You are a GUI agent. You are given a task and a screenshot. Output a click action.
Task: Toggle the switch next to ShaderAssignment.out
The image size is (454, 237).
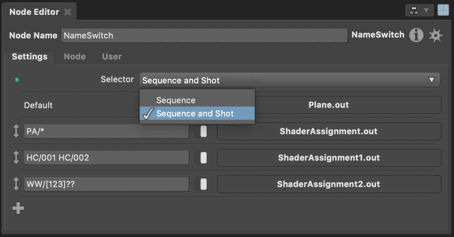(x=203, y=131)
